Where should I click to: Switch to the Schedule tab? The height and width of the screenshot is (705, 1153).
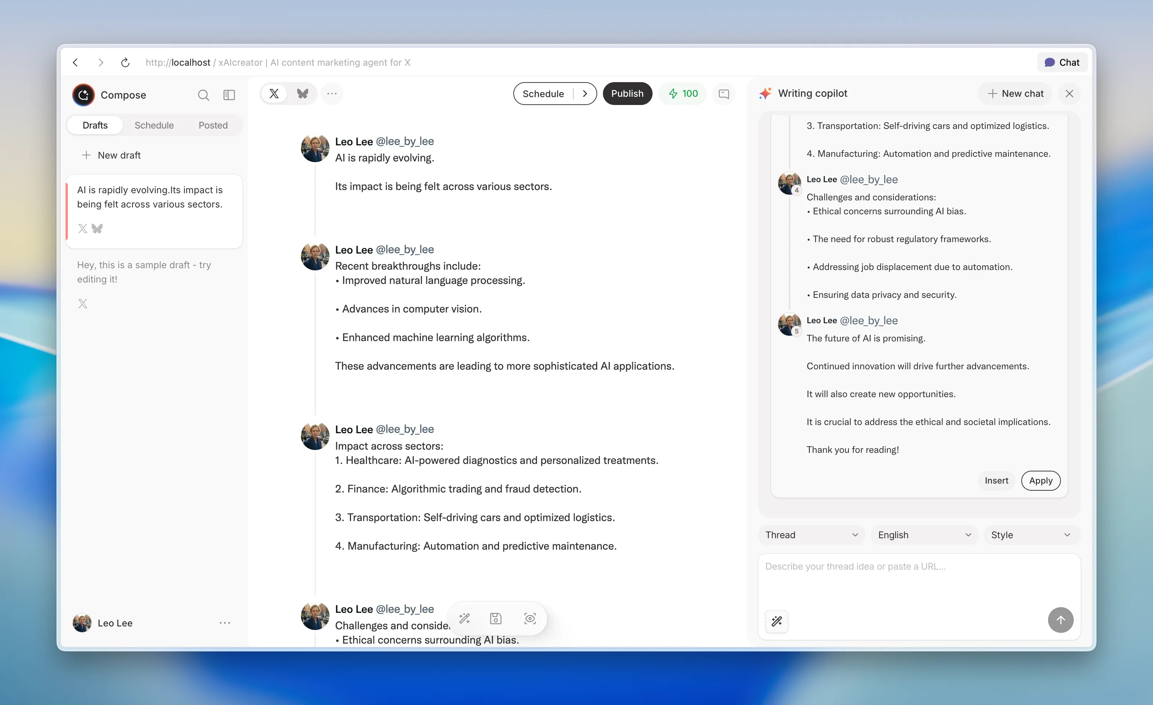click(x=154, y=125)
